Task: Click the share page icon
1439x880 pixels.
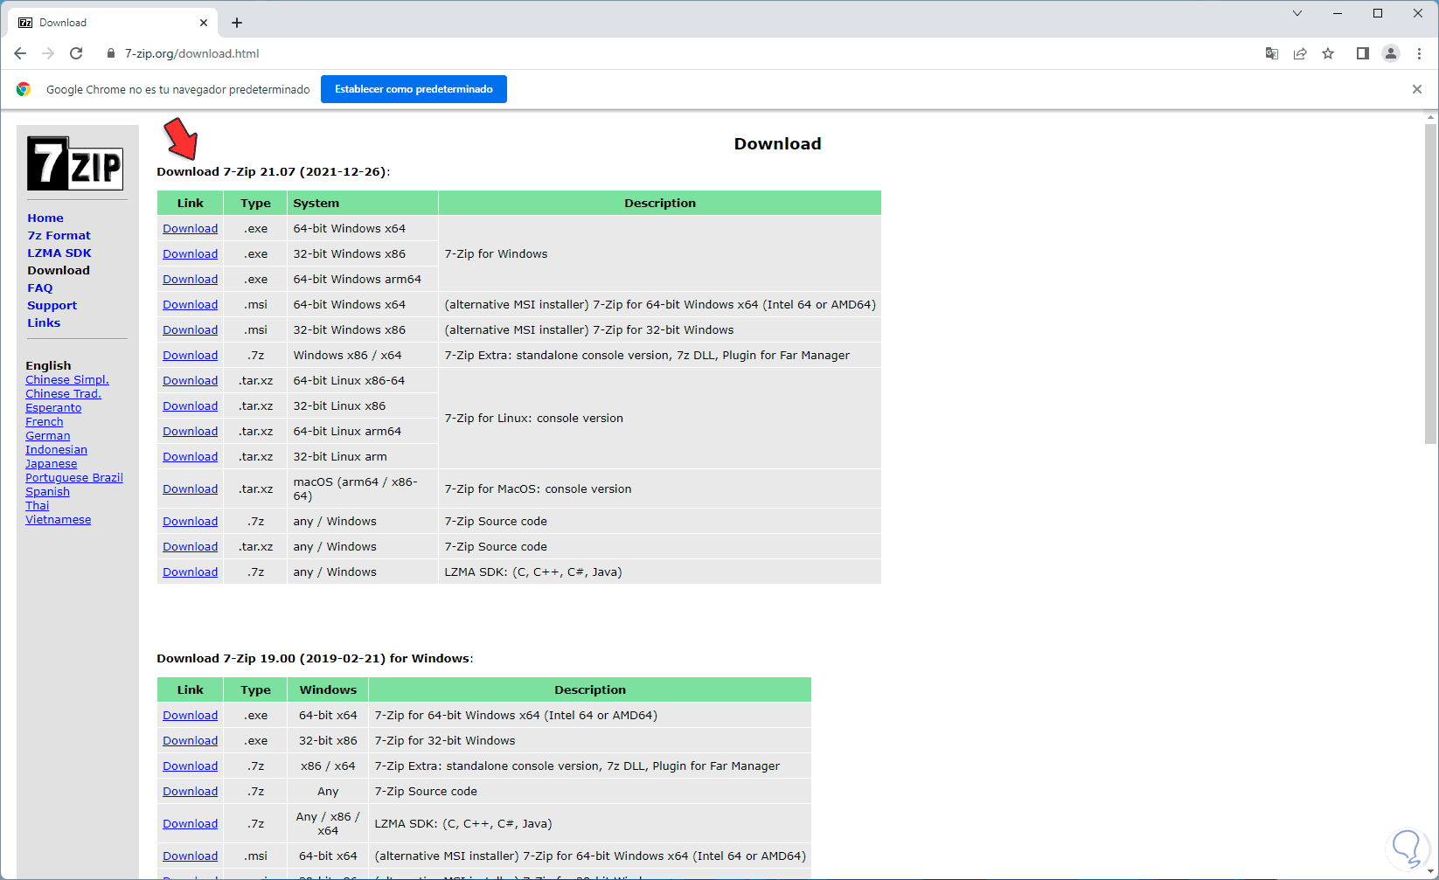Action: coord(1300,53)
